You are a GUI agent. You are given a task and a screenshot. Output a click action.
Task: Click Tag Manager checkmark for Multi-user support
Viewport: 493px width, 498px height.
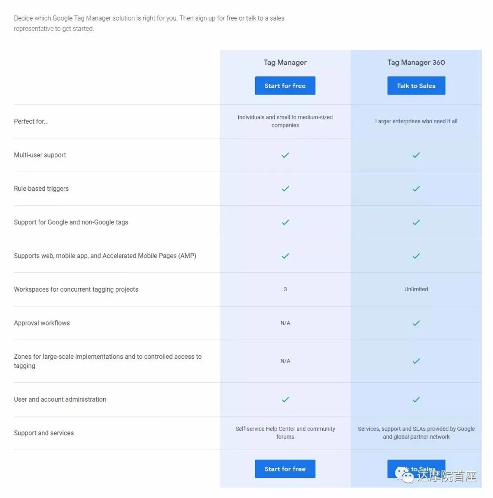pyautogui.click(x=285, y=155)
